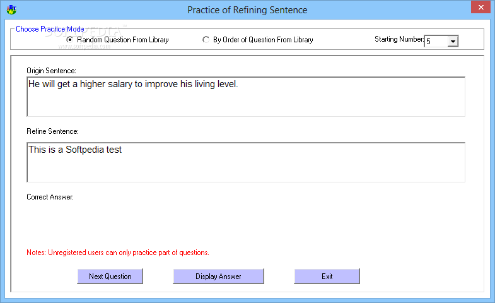Image resolution: width=495 pixels, height=303 pixels.
Task: Click the Refine Sentence label
Action: 52,131
